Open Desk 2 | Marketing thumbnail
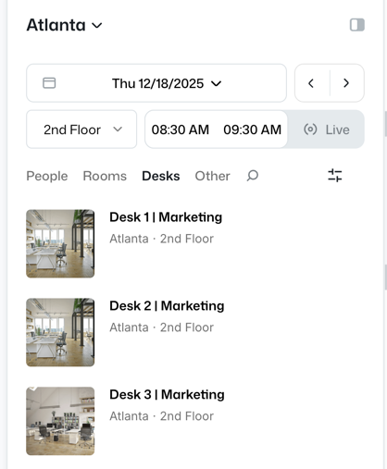This screenshot has height=469, width=387. [60, 332]
